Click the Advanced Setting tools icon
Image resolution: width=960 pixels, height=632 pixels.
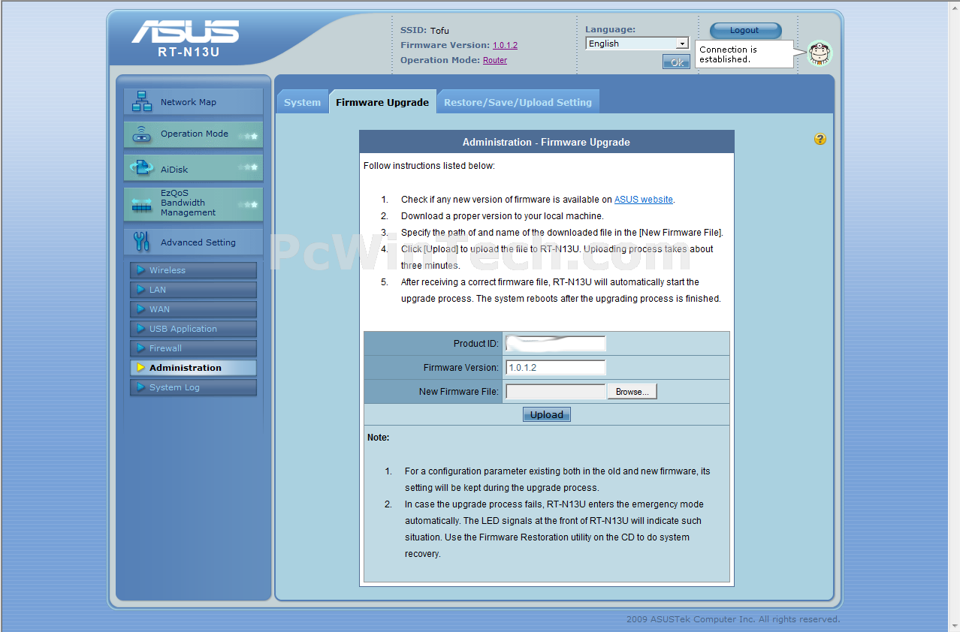click(x=142, y=241)
